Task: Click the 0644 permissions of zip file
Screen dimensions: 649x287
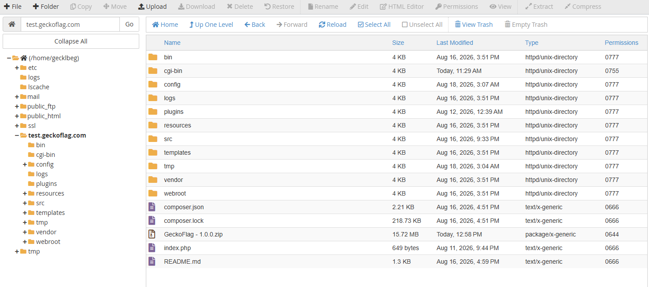Action: 612,234
